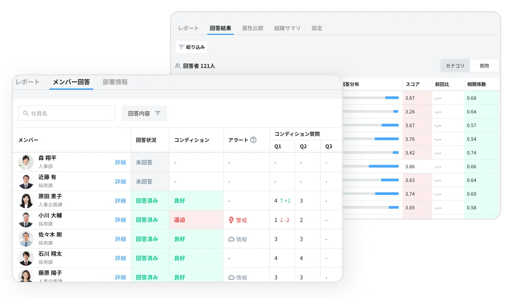Switch view to カテゴリ
The image size is (530, 298).
[455, 66]
